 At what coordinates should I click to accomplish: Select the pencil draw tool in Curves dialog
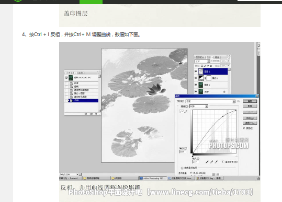pos(186,111)
